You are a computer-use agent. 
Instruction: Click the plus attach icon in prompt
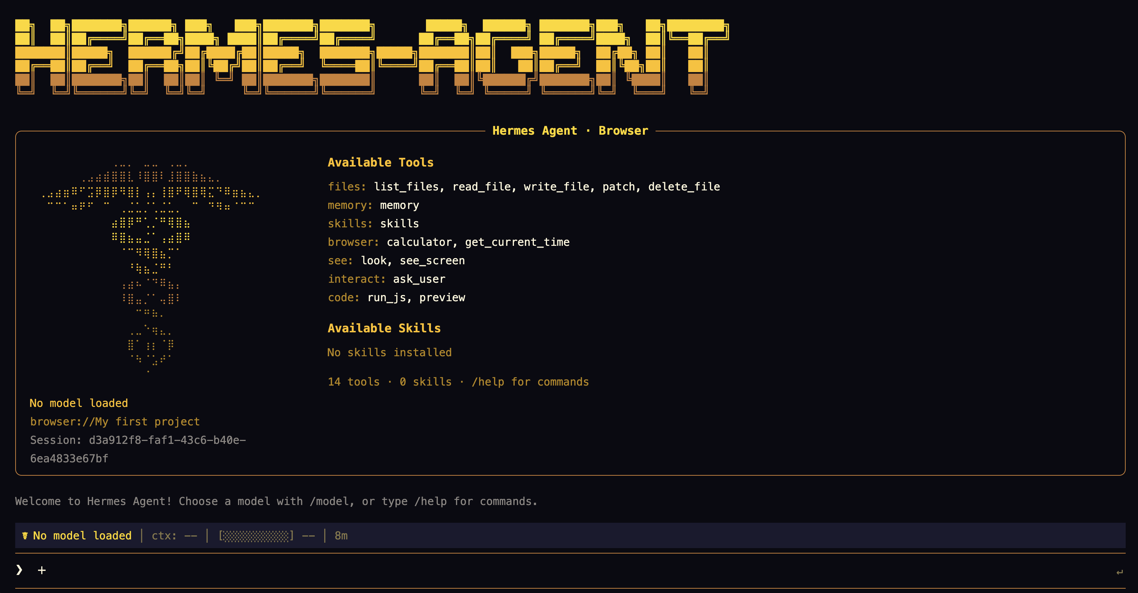[x=42, y=571]
